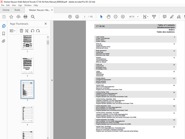Open the Window menu
The width and height of the screenshot is (185, 139).
pos(28,5)
